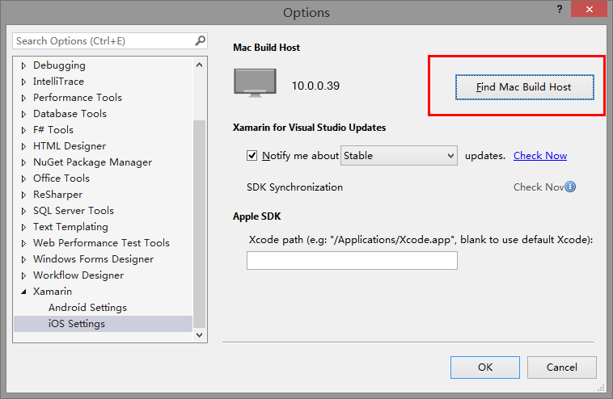Collapse the Xamarin tree node

point(23,292)
